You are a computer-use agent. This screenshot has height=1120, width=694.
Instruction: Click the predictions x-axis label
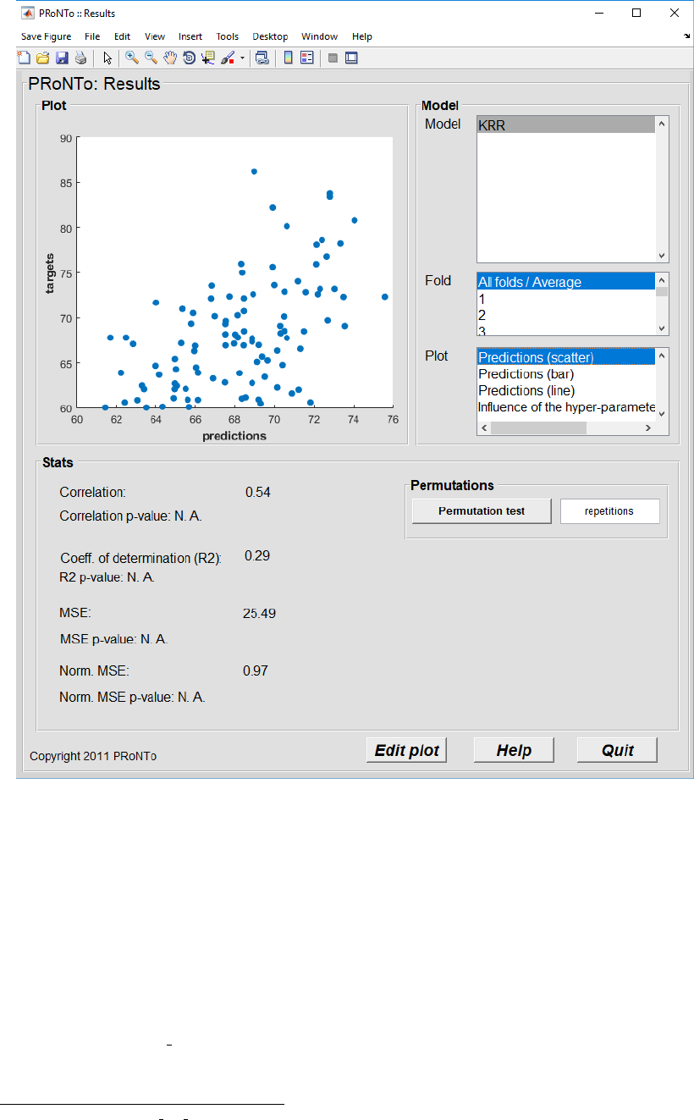pyautogui.click(x=234, y=436)
